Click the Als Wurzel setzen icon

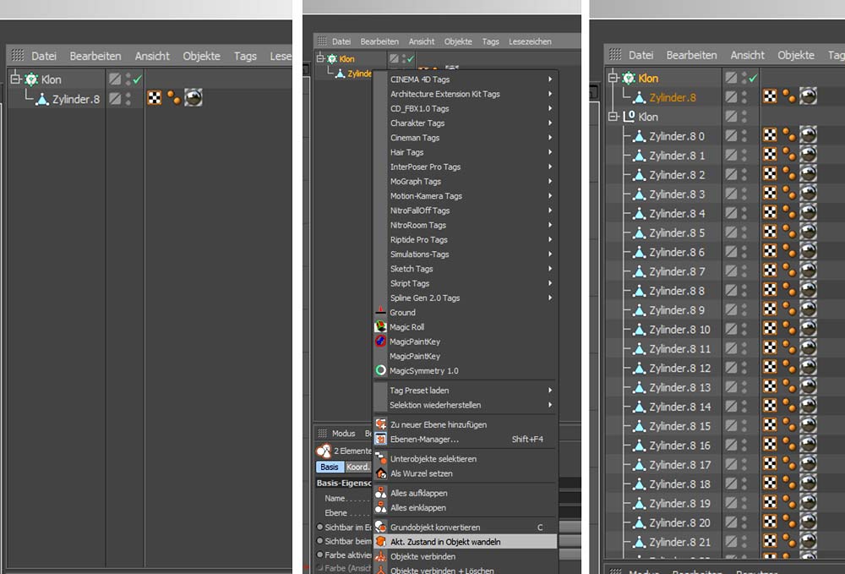(x=380, y=473)
